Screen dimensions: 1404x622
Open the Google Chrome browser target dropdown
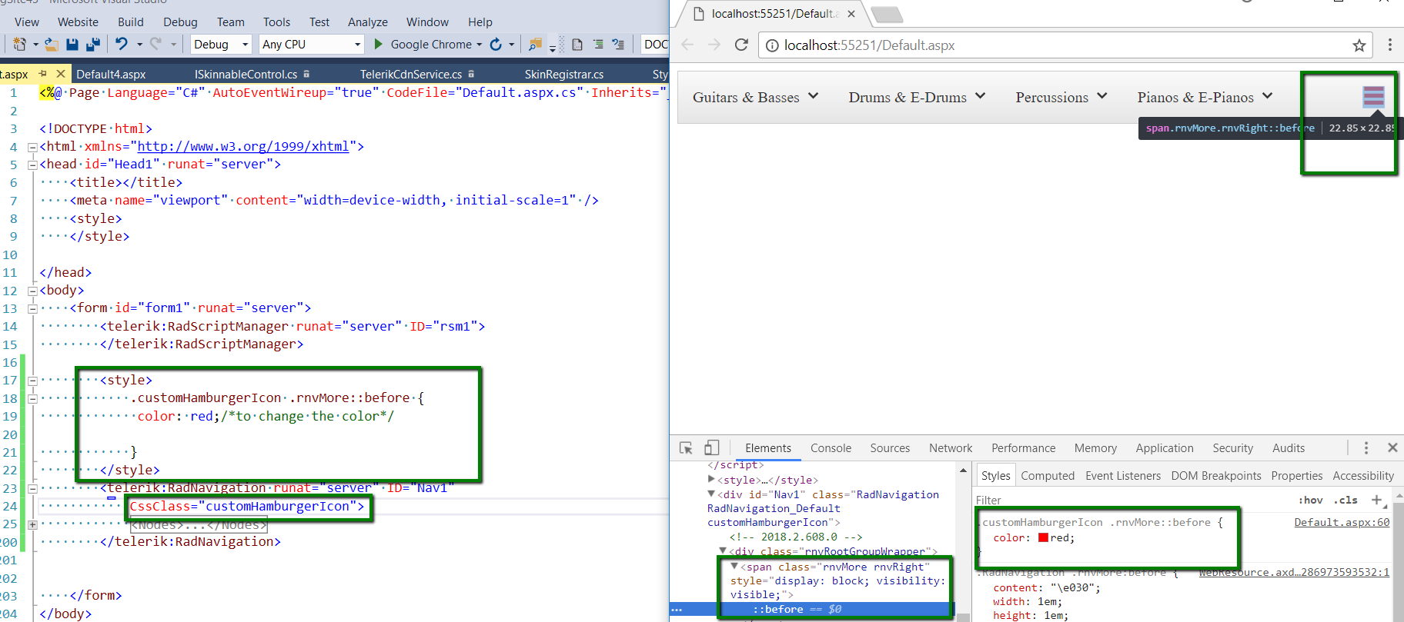(x=479, y=45)
